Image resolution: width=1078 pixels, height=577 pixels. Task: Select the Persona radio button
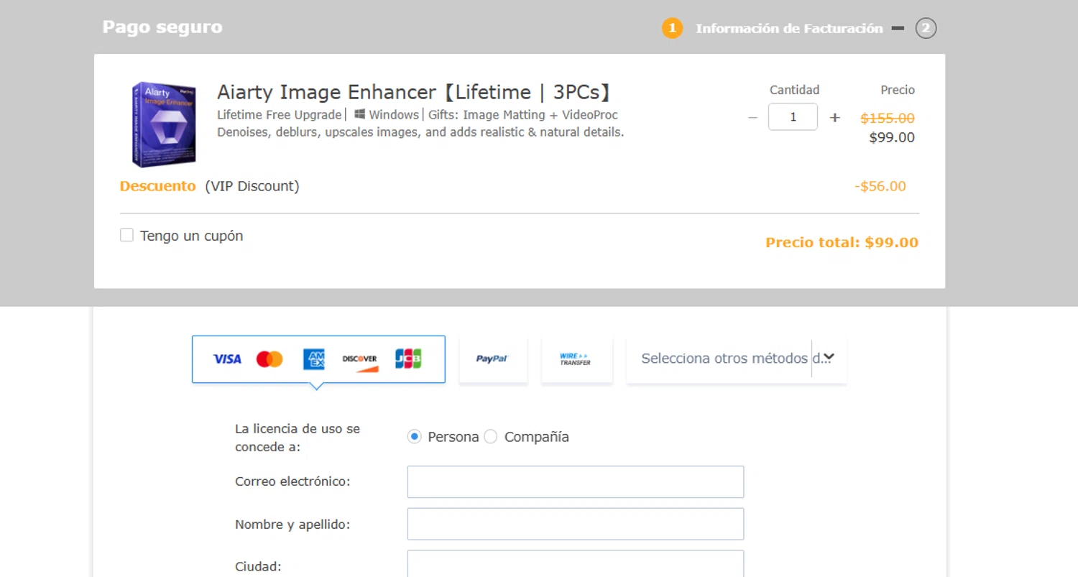(x=414, y=436)
